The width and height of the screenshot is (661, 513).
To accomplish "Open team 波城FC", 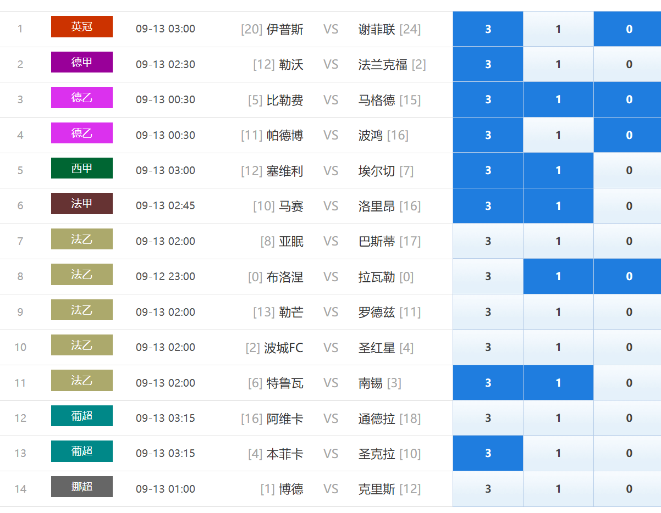I will coord(284,348).
